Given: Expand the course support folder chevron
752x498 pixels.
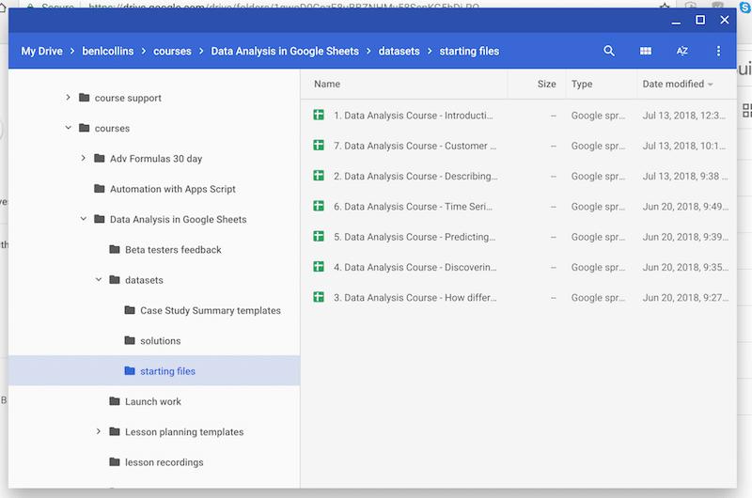Looking at the screenshot, I should [68, 98].
